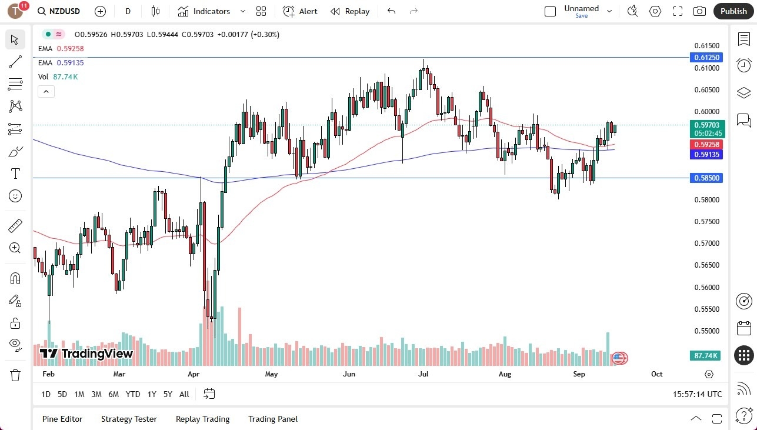Switch to the Strategy Tester tab
Viewport: 757px width, 430px height.
129,419
